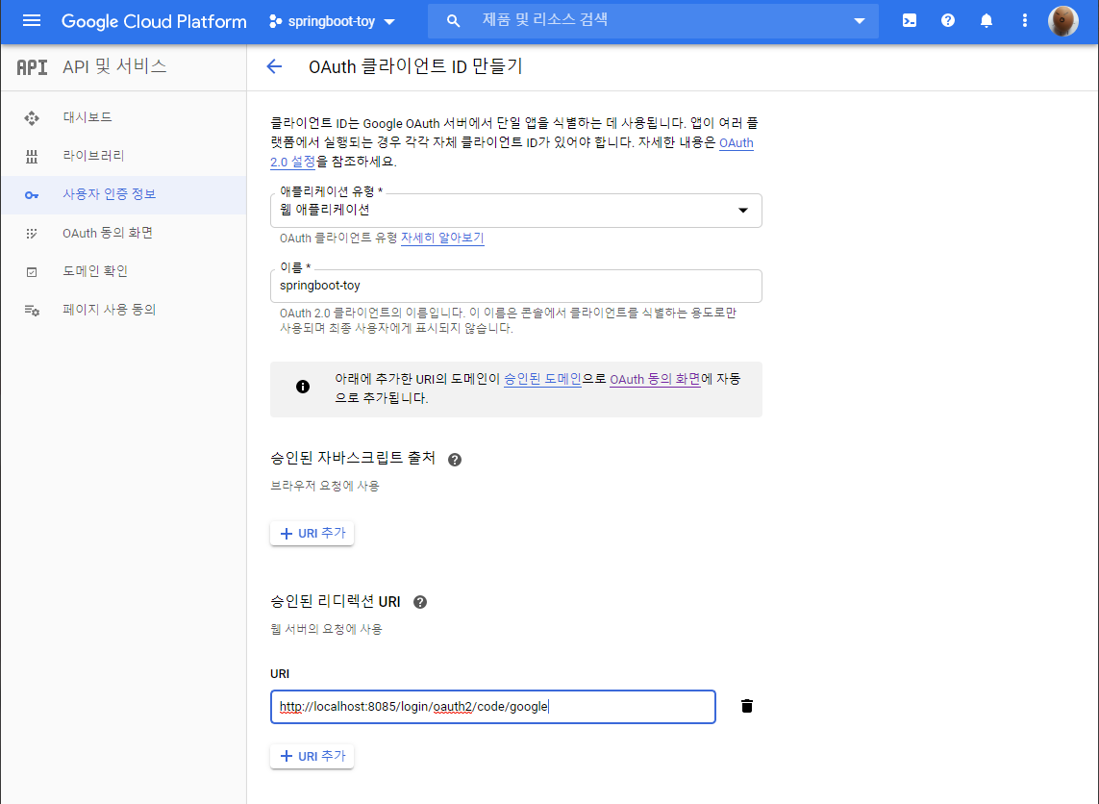The height and width of the screenshot is (804, 1099).
Task: Click the info icon in the notice box
Action: tap(303, 387)
